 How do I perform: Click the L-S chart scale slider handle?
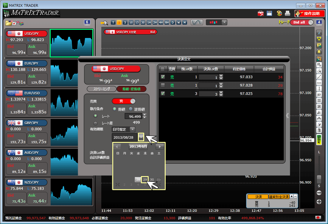coord(319,179)
